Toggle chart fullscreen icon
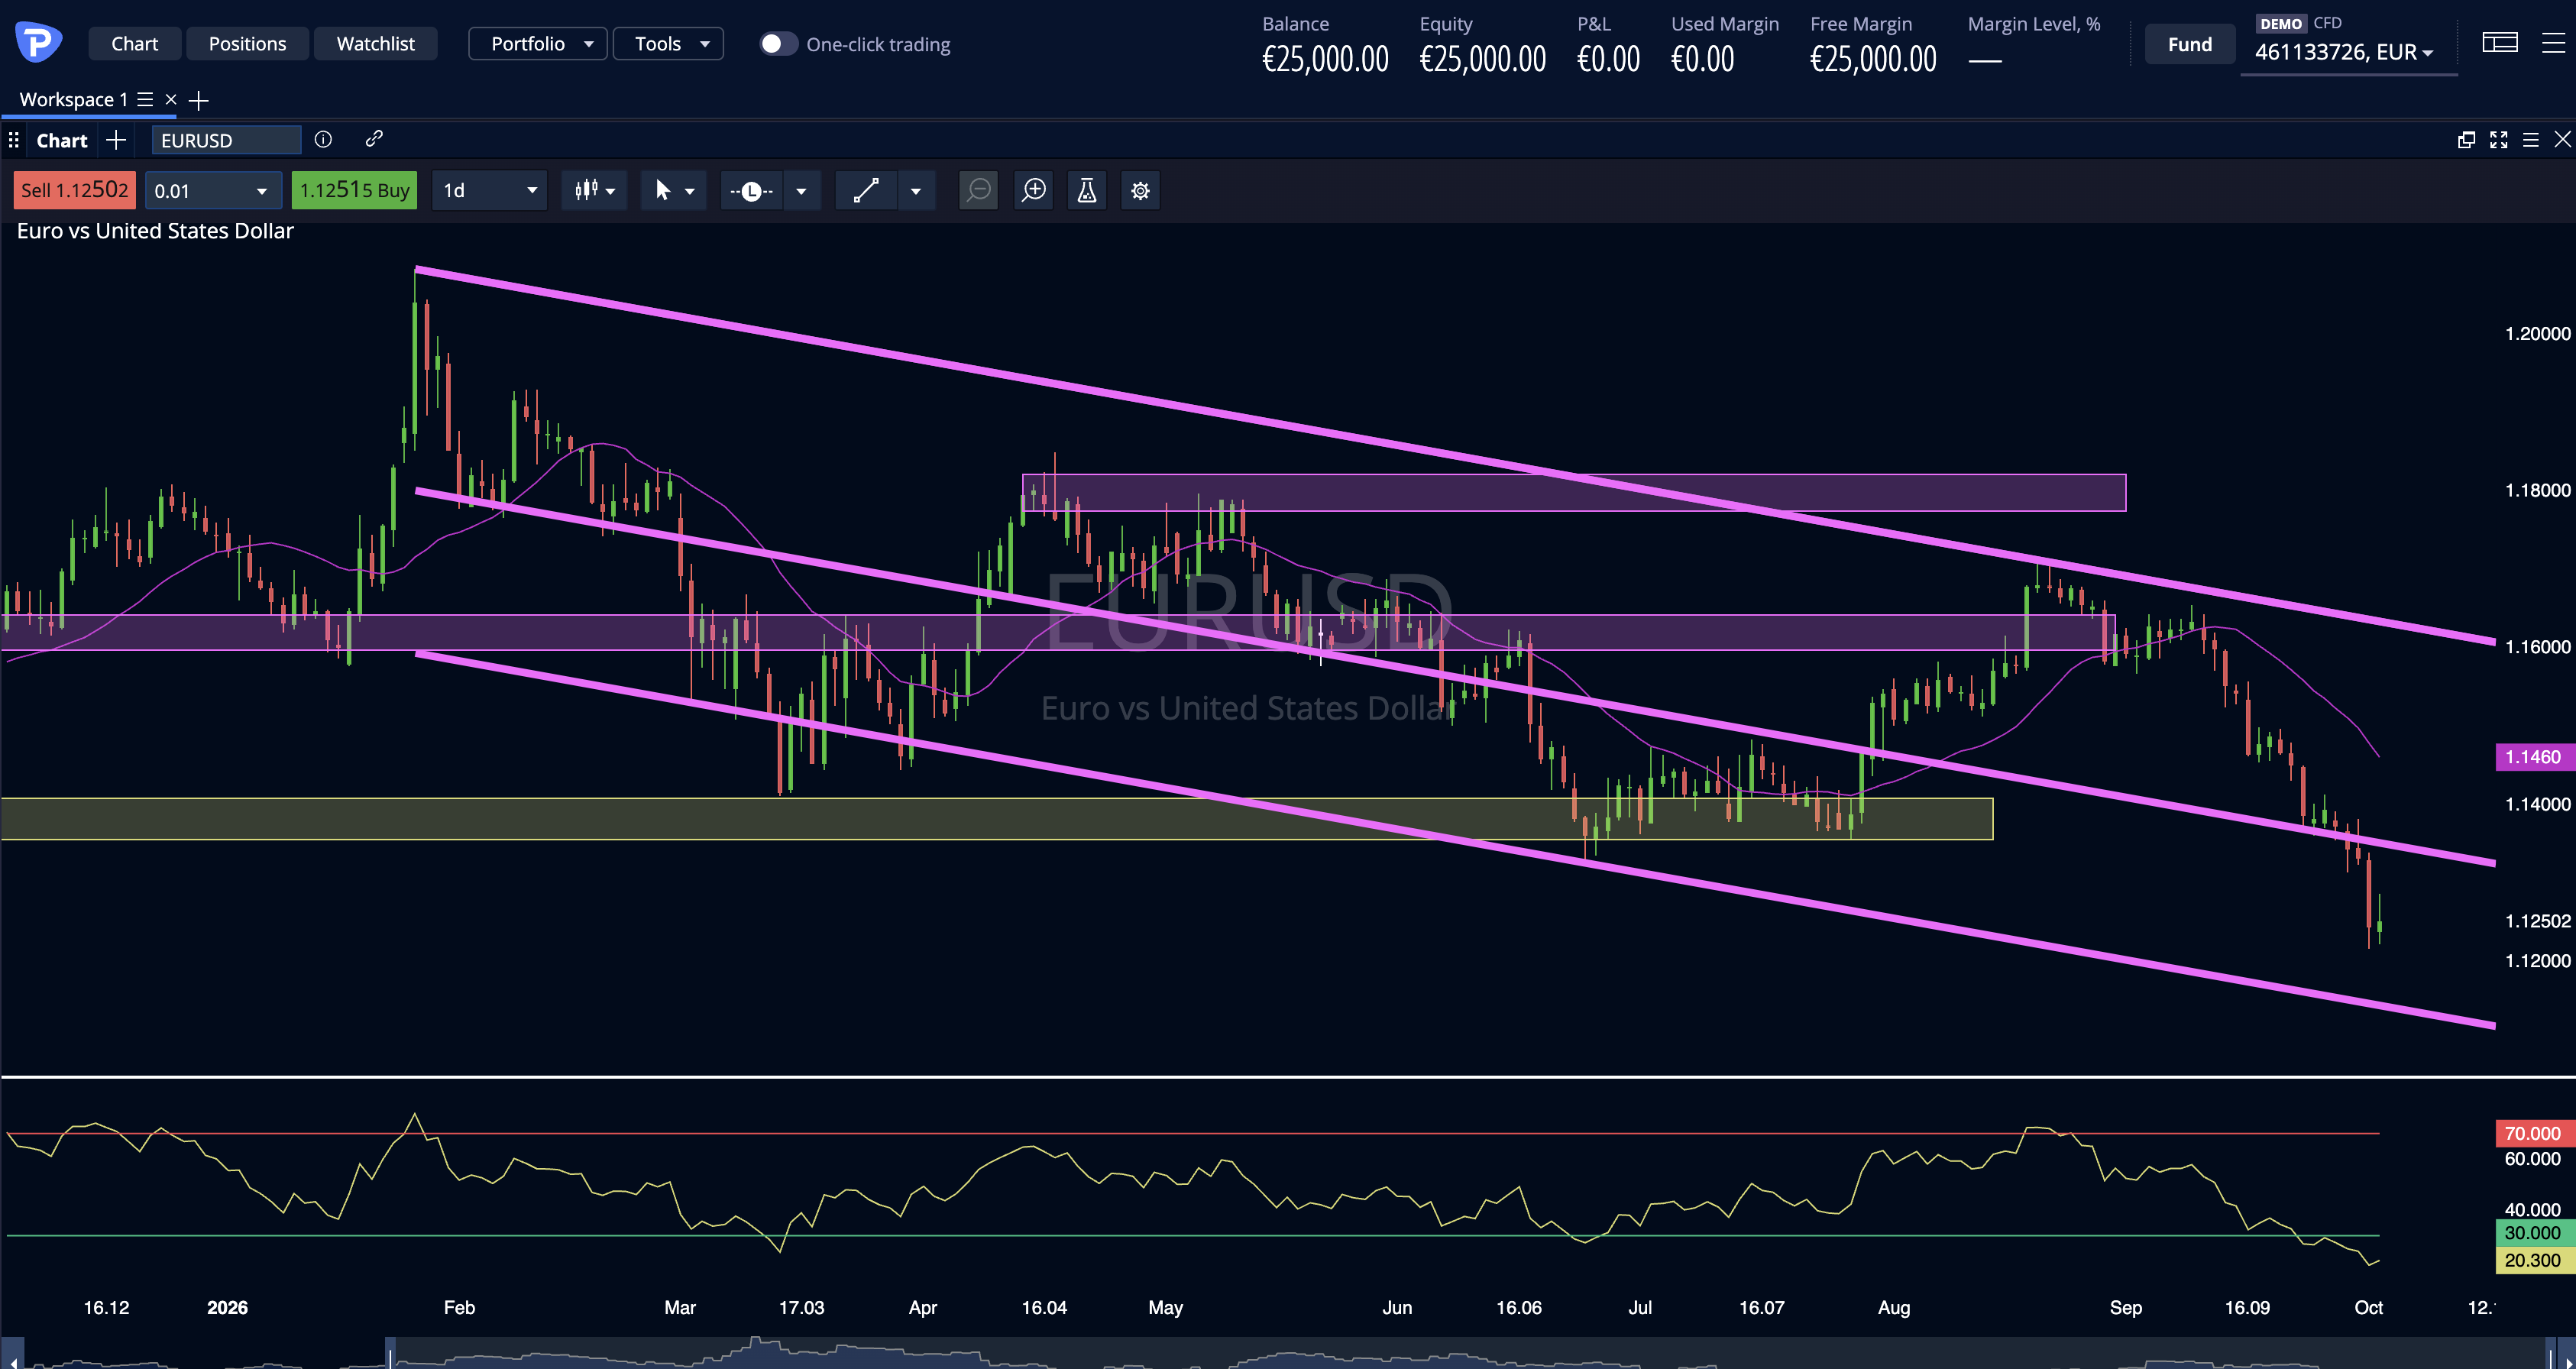This screenshot has width=2576, height=1369. click(x=2498, y=140)
